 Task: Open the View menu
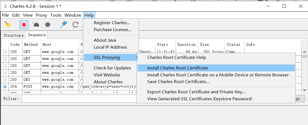click(x=28, y=15)
